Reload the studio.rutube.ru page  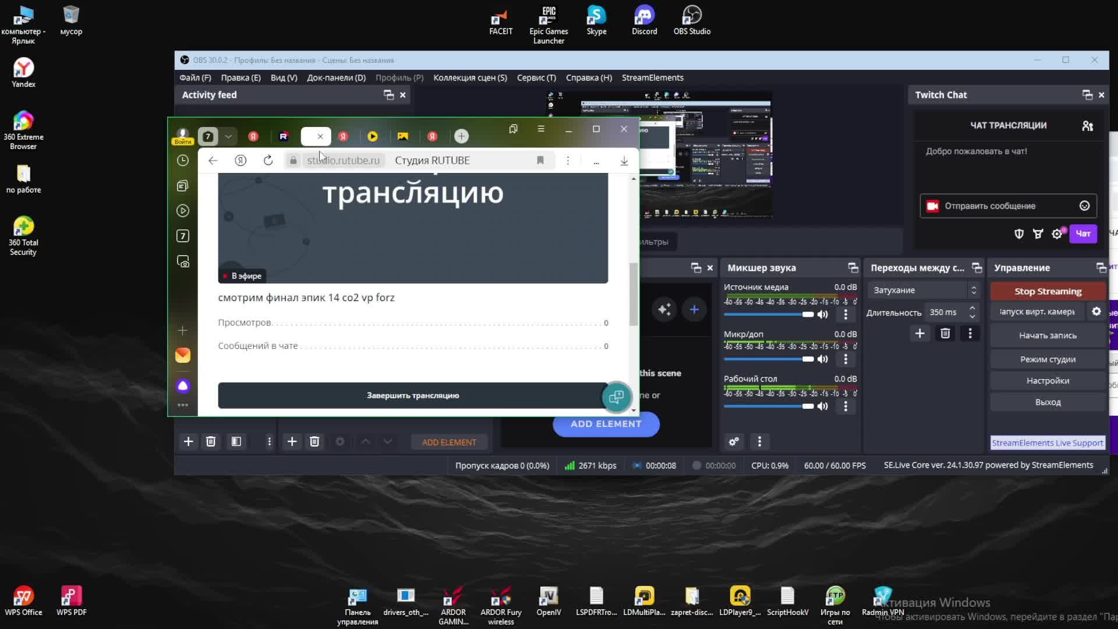268,160
